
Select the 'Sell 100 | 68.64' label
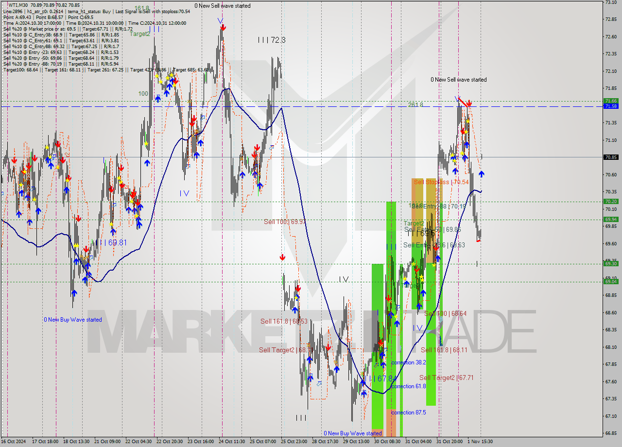pyautogui.click(x=445, y=313)
